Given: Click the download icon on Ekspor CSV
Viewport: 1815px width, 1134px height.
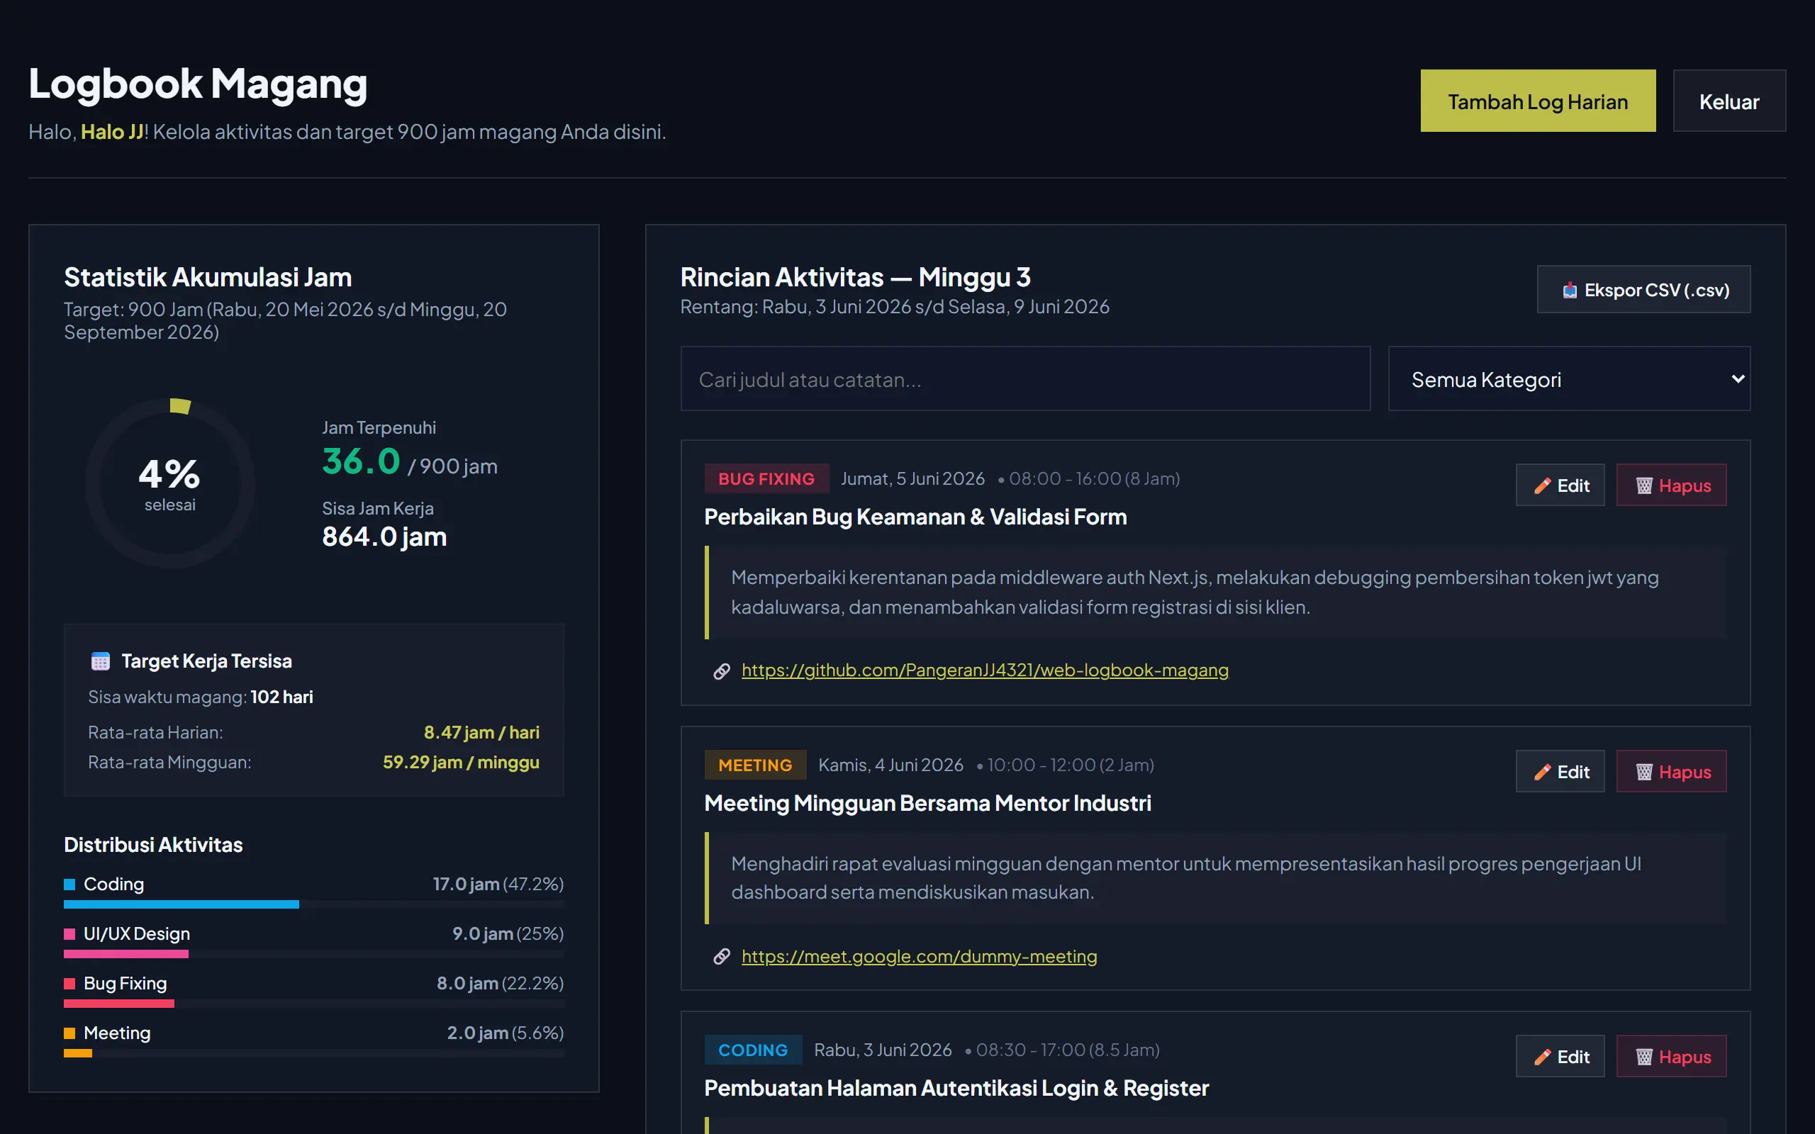Looking at the screenshot, I should pos(1569,291).
